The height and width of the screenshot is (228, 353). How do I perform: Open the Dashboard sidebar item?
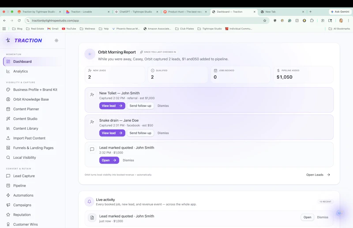click(x=32, y=61)
